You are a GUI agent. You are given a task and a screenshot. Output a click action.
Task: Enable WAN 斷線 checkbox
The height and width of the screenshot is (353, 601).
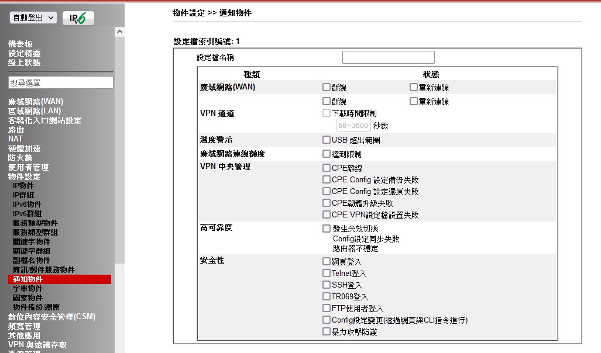[x=327, y=87]
